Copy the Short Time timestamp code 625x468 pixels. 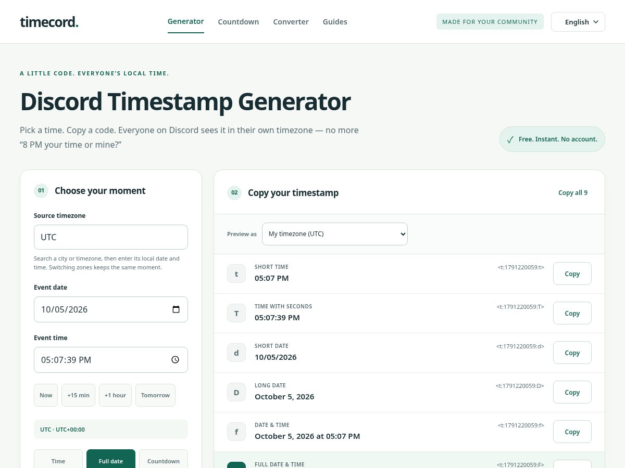572,274
